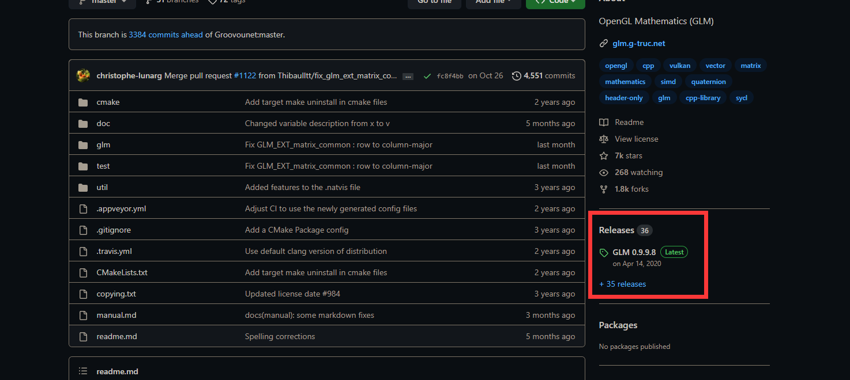Select the matrix topic tag
Viewport: 850px width, 380px height.
tap(751, 66)
